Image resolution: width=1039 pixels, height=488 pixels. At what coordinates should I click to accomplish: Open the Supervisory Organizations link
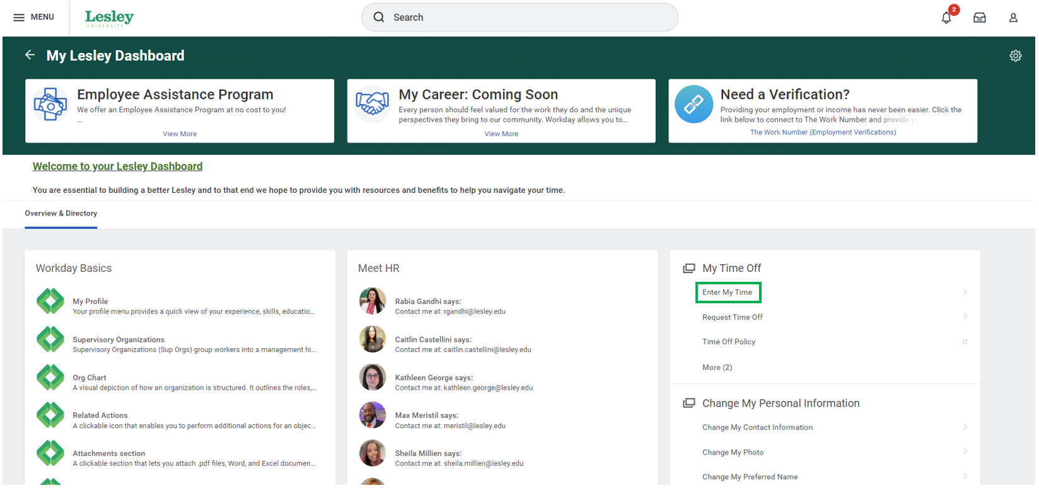(x=119, y=340)
